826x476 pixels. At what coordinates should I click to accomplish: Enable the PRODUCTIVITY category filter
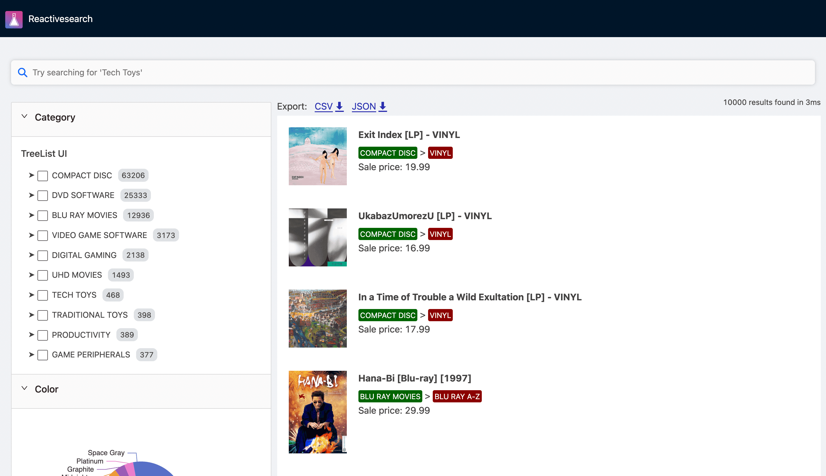[43, 335]
